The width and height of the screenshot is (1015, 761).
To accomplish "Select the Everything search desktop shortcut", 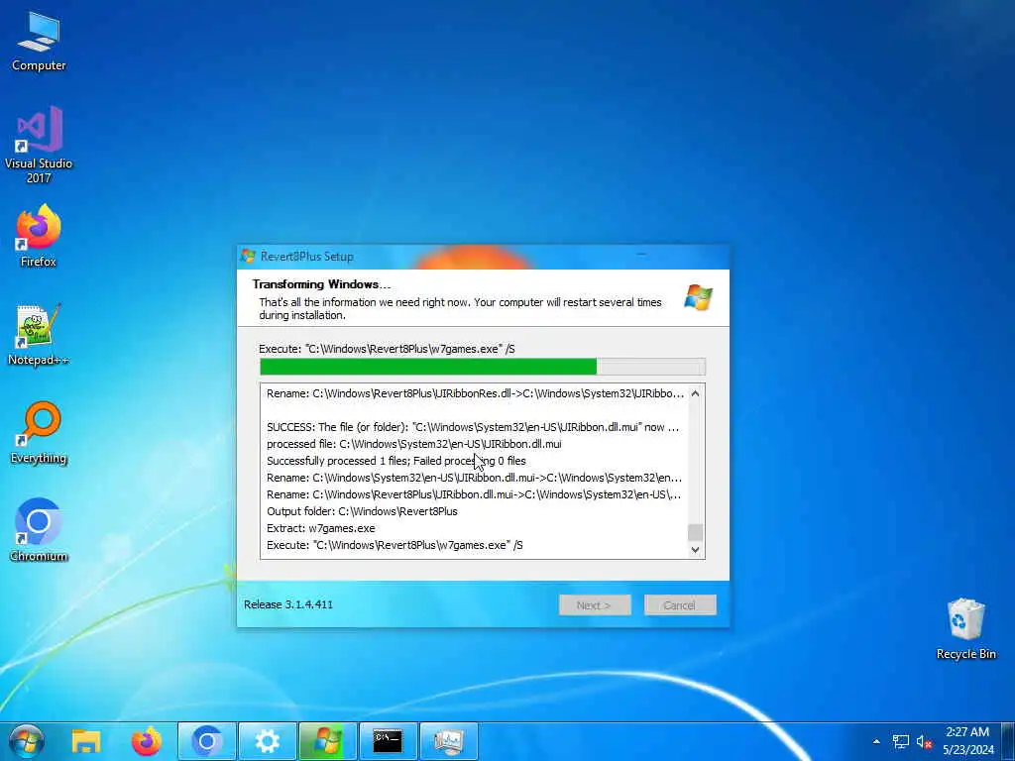I will click(x=39, y=433).
